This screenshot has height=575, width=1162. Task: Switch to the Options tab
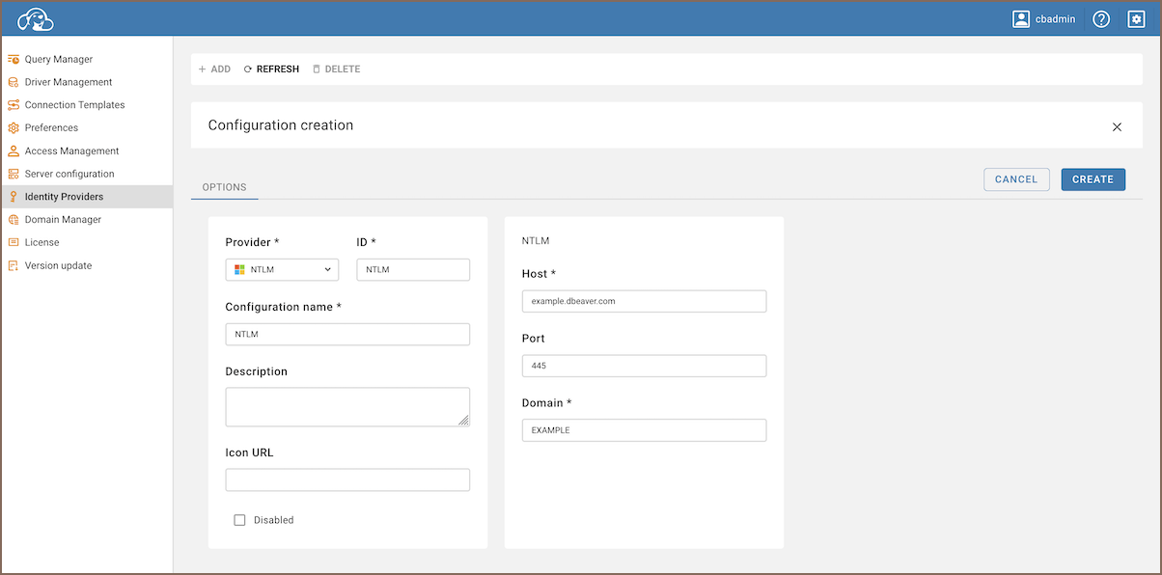coord(224,187)
